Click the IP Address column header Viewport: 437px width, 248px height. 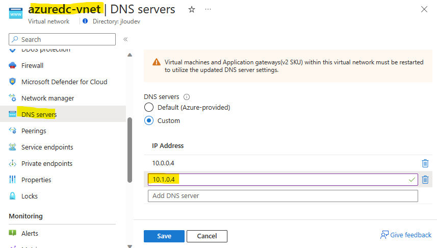168,145
